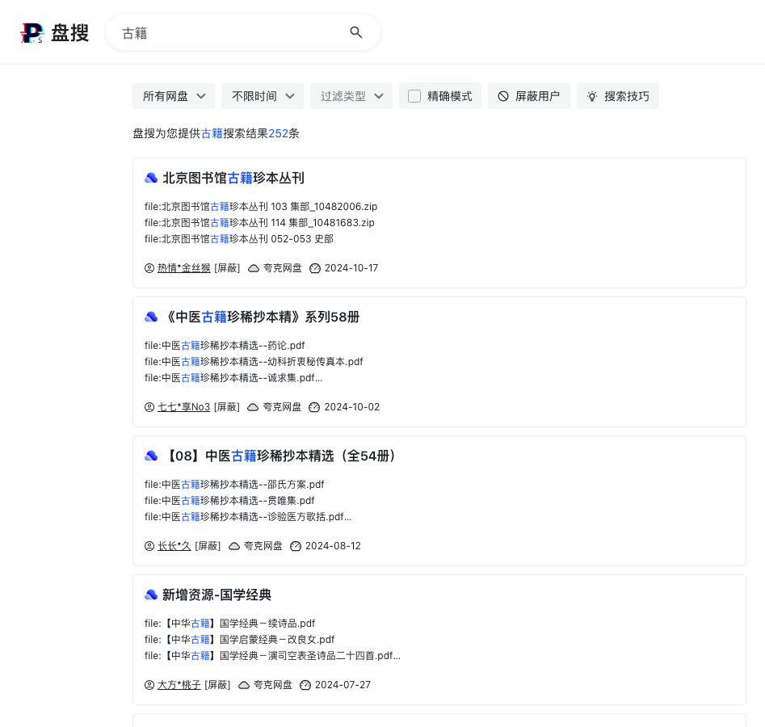Image resolution: width=765 pixels, height=727 pixels.
Task: Click file line 中医古籍珍稀抄本精选--诚求集.pdf
Action: pos(233,378)
